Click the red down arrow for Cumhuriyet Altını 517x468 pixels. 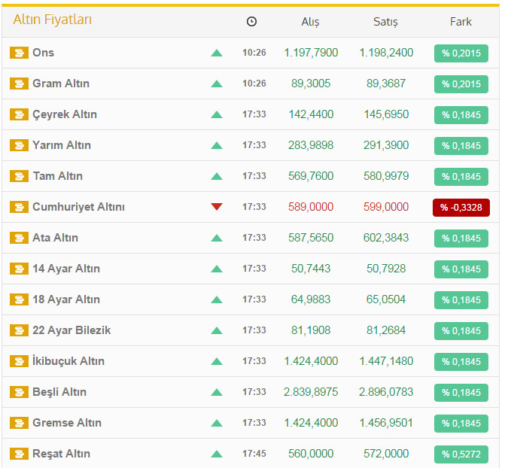pyautogui.click(x=217, y=207)
